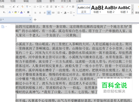Apply the 正文 style
This screenshot has height=102, width=139.
tap(84, 9)
